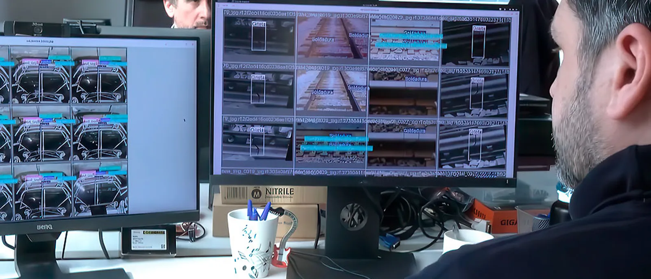The height and width of the screenshot is (279, 651).
Task: Open middle-row rightmost fastening image on left monitor
Action: (99, 133)
